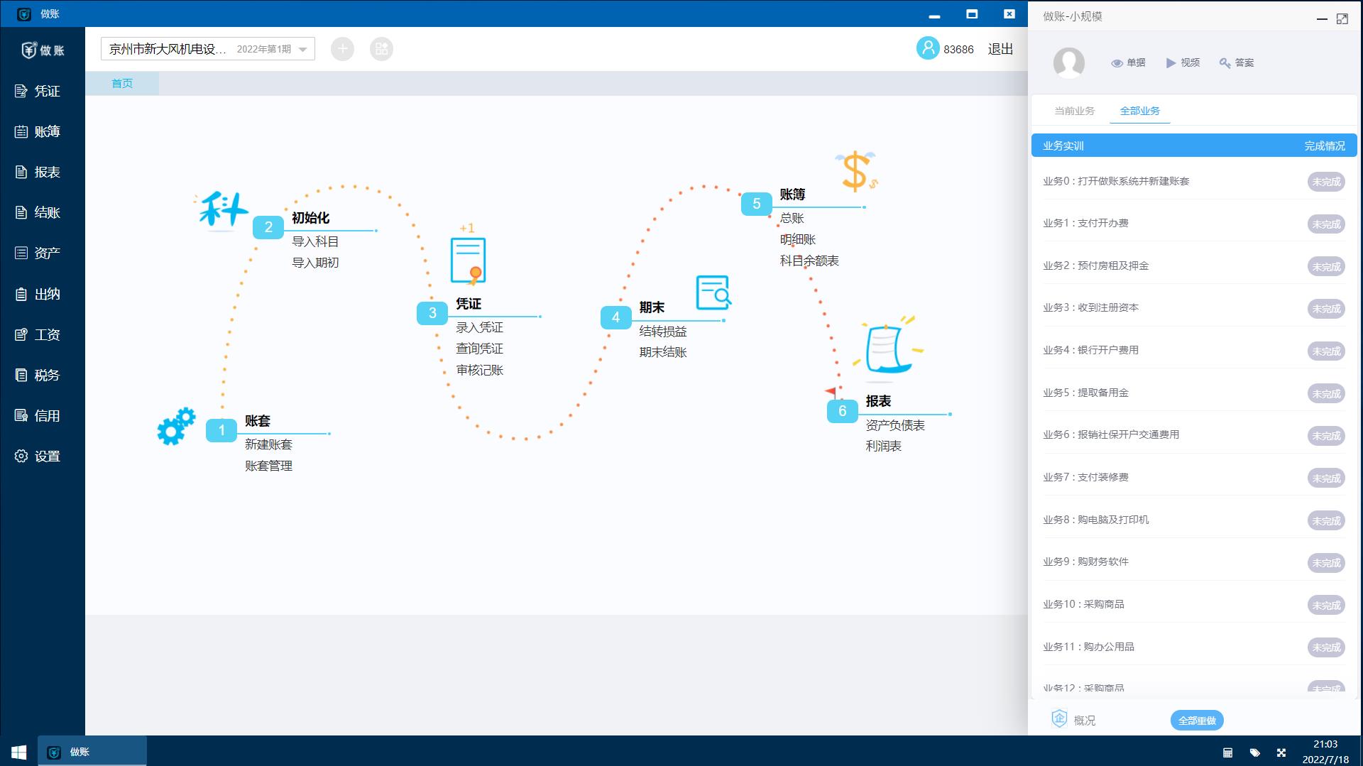
Task: Open the 概况 overview shield icon
Action: click(x=1059, y=718)
